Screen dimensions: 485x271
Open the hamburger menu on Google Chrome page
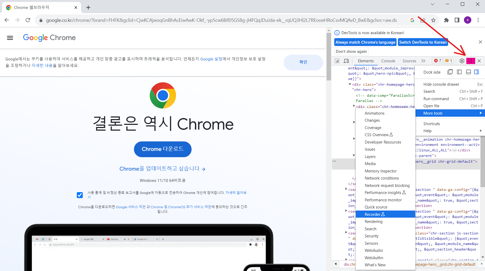10,38
